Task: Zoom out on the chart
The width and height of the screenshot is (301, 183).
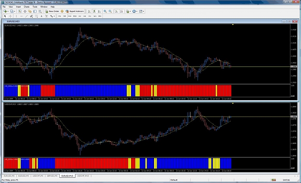Action: [x=110, y=12]
